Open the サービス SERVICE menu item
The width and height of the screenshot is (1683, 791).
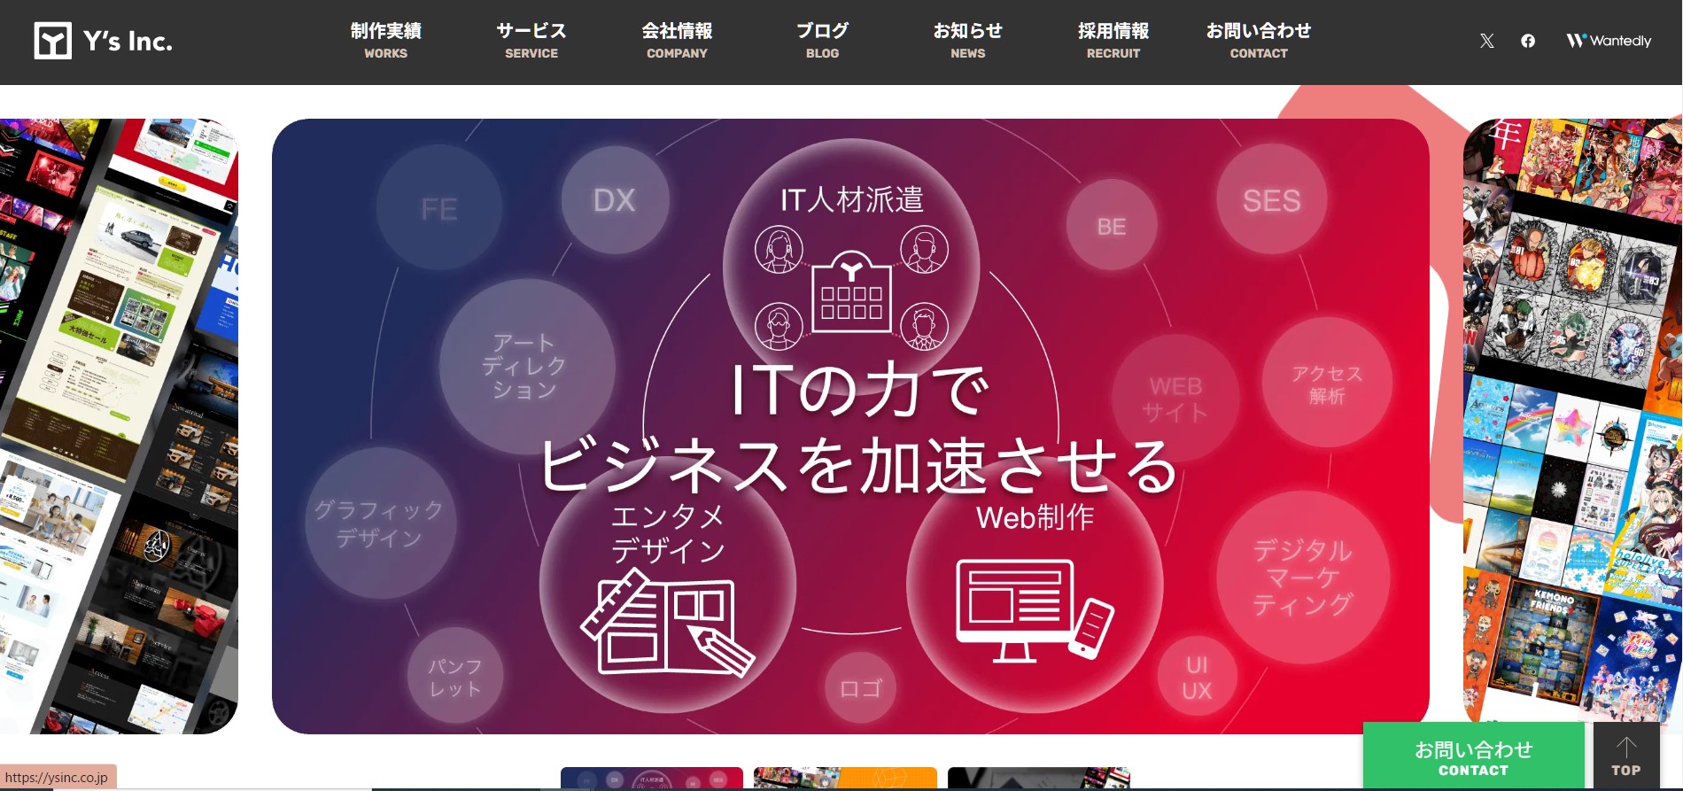[x=531, y=41]
